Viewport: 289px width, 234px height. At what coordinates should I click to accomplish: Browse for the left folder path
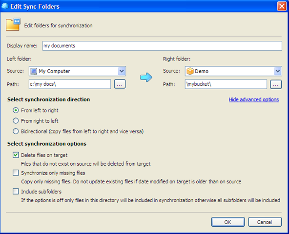click(x=120, y=84)
